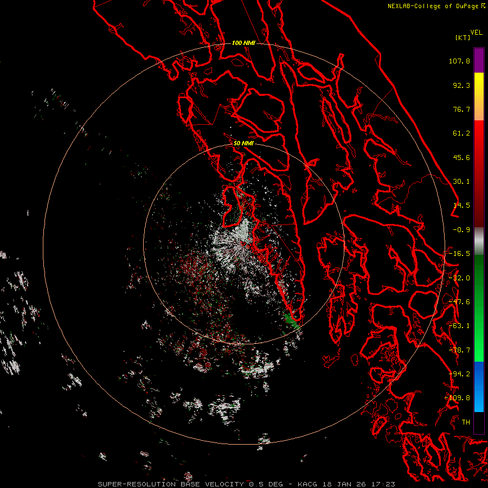The image size is (488, 488).
Task: Click the 30.1 value on the scale
Action: tap(461, 182)
